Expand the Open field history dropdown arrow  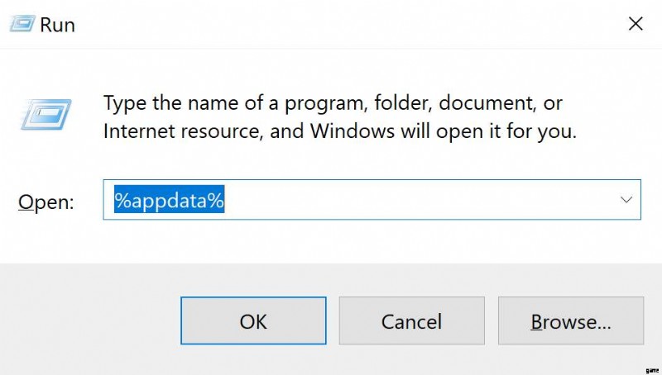(626, 199)
